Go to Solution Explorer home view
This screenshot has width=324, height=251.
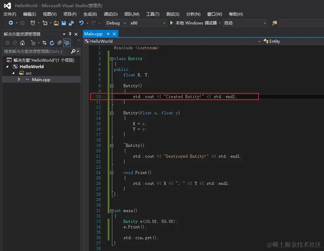(22, 43)
